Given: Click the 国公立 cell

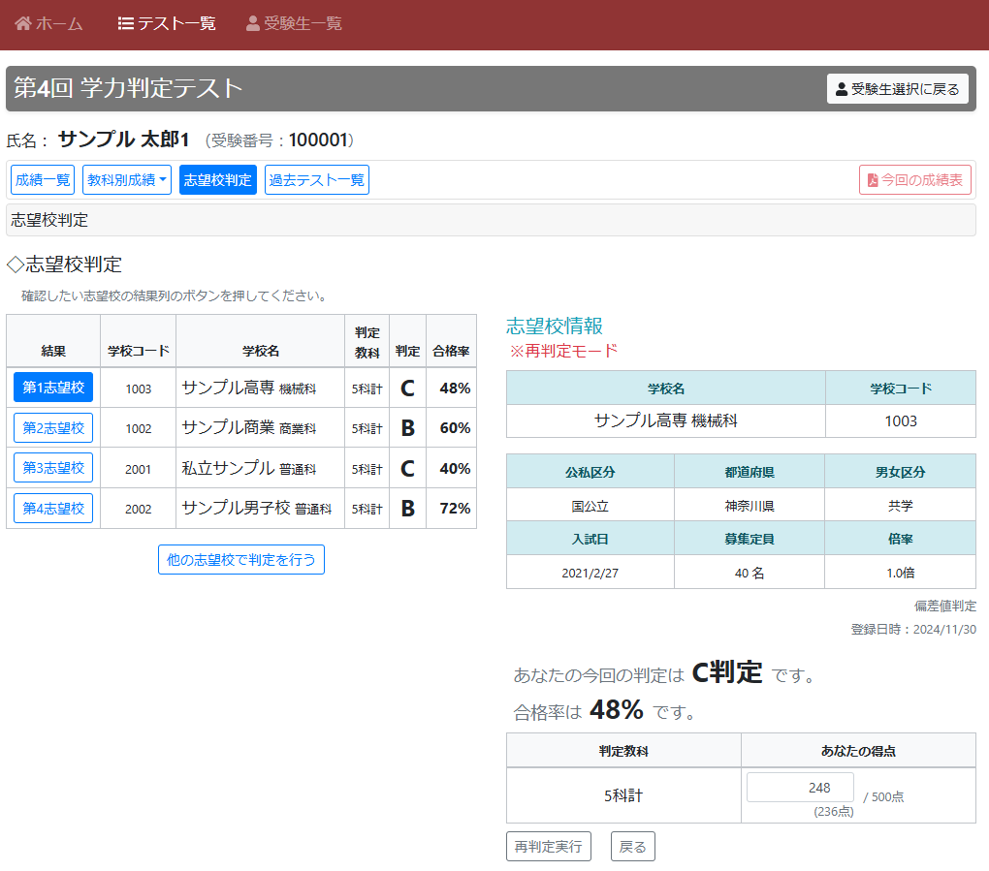Looking at the screenshot, I should (x=590, y=506).
